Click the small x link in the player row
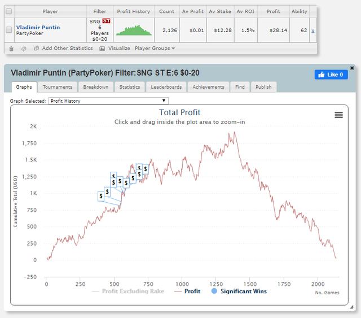The width and height of the screenshot is (361, 318). [x=312, y=31]
